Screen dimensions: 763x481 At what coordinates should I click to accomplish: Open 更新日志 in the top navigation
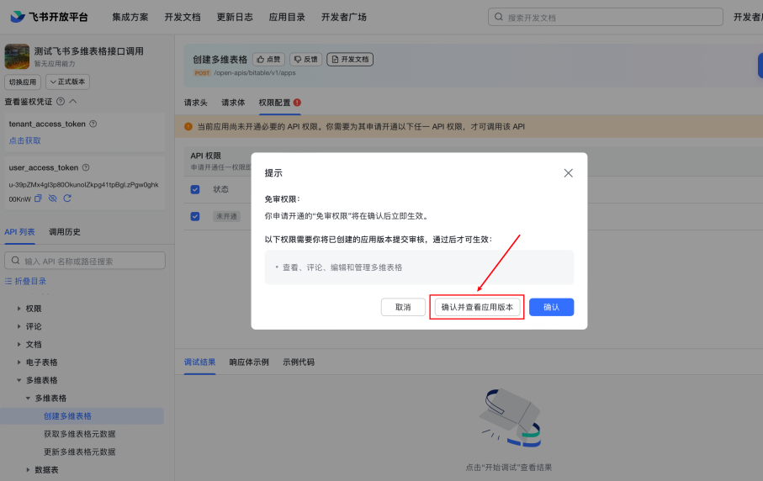coord(235,17)
